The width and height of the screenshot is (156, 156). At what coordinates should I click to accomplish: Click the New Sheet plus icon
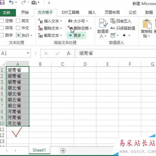coord(63,151)
